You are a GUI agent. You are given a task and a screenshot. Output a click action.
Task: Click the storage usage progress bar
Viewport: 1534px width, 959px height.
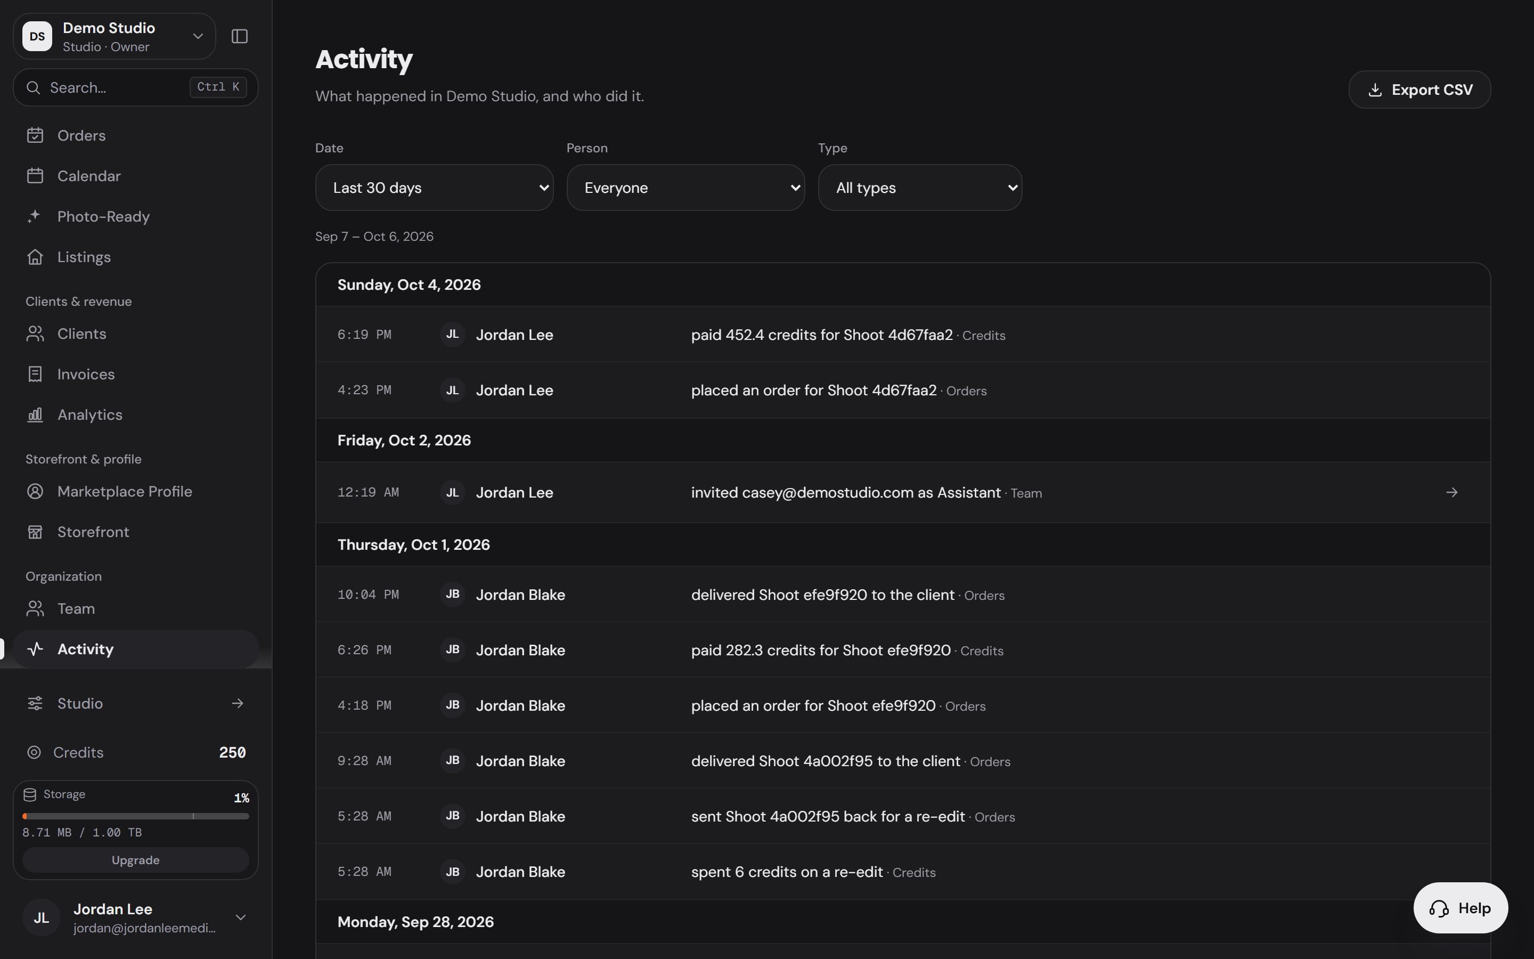pyautogui.click(x=136, y=816)
